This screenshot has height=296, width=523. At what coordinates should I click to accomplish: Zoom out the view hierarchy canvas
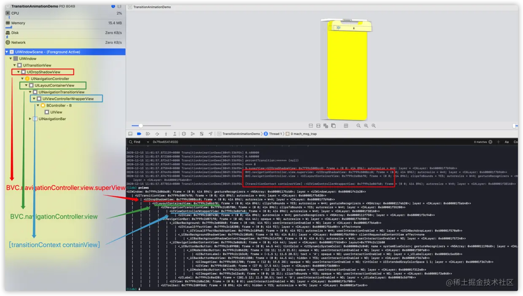click(x=359, y=126)
